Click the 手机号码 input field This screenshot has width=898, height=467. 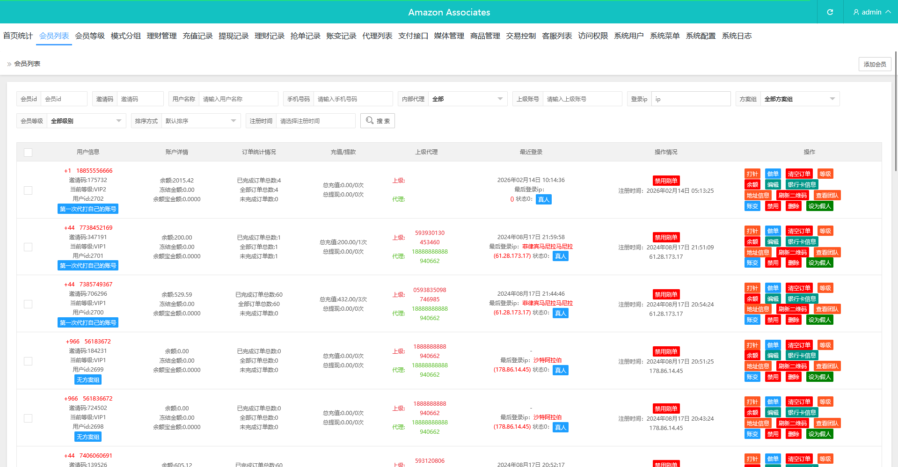pos(352,99)
